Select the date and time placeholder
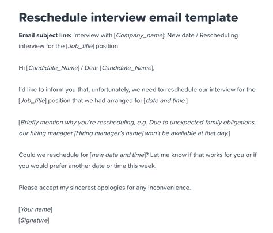This screenshot has width=273, height=233. click(166, 101)
